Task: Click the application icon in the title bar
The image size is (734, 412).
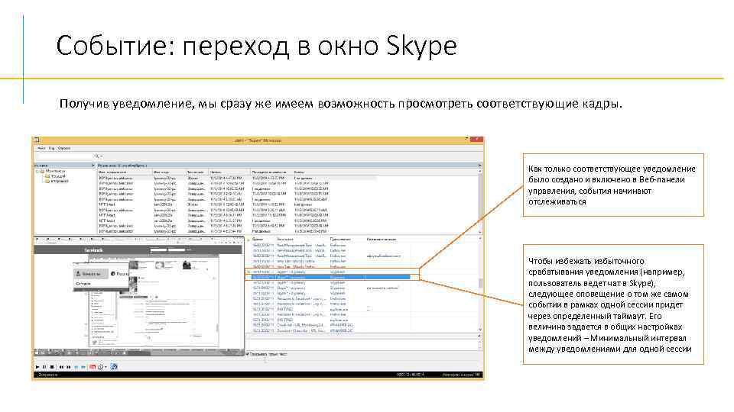Action: coord(37,140)
